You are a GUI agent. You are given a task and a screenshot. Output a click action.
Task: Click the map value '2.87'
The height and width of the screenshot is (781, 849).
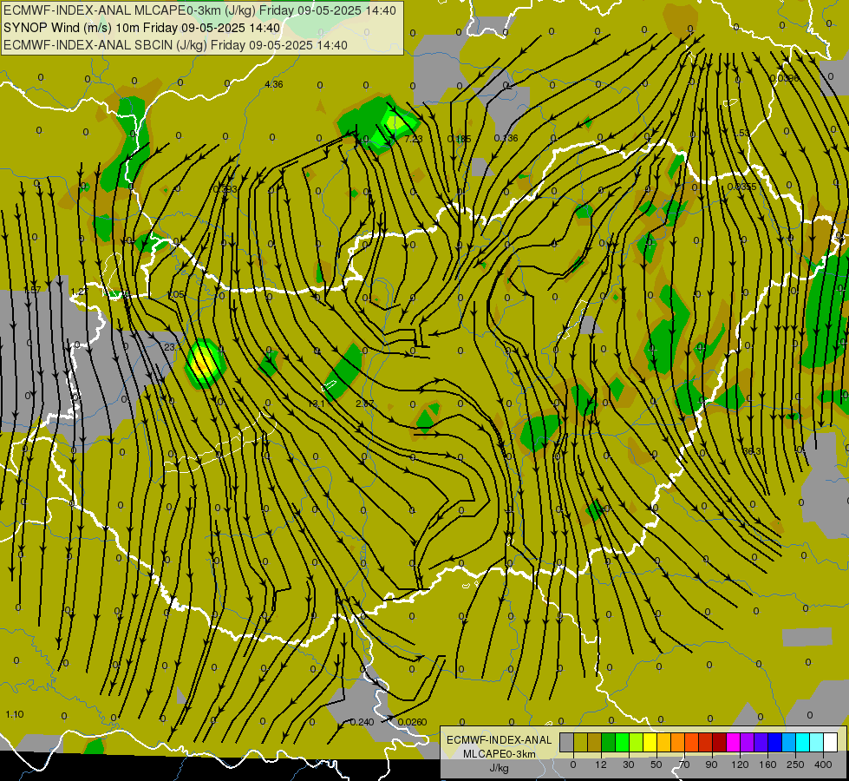[365, 404]
